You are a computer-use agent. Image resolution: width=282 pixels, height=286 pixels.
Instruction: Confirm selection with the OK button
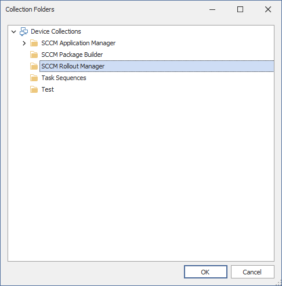pos(205,272)
